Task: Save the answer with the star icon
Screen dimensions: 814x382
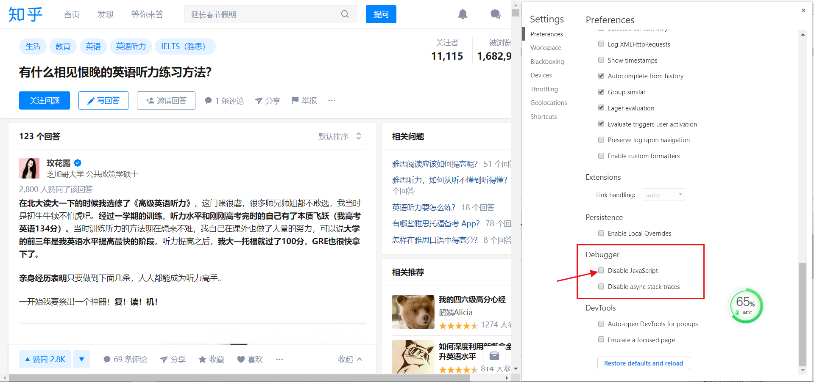Action: click(202, 359)
